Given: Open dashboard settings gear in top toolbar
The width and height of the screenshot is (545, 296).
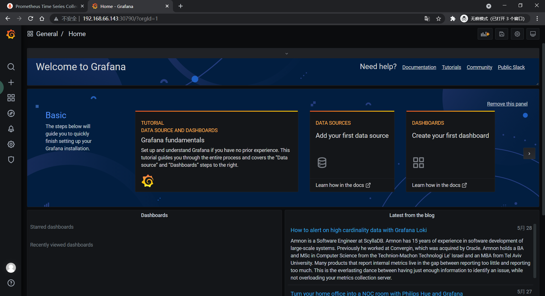Looking at the screenshot, I should coord(517,34).
